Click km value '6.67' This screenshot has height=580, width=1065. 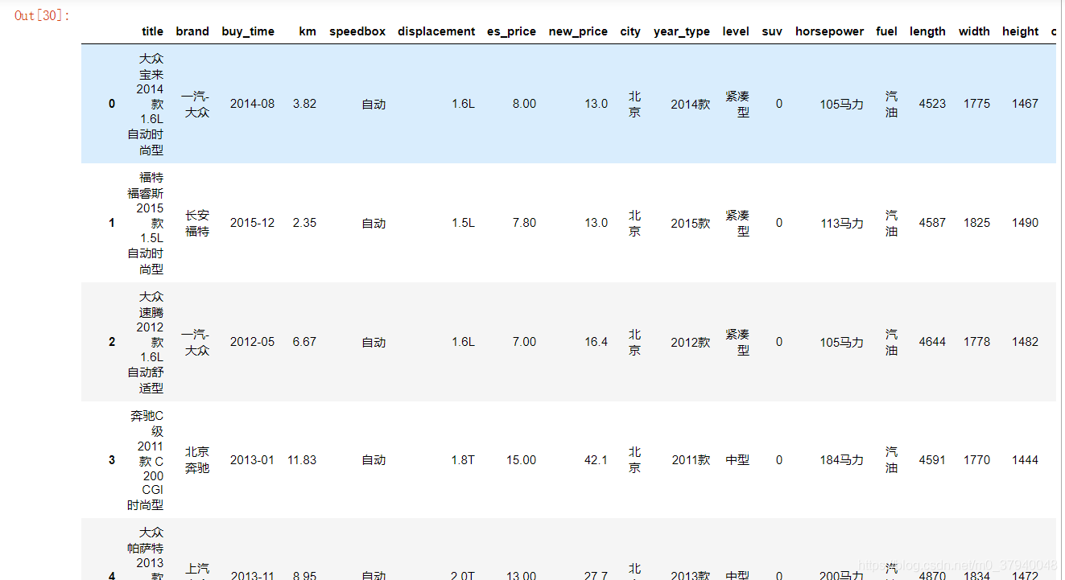tap(304, 342)
